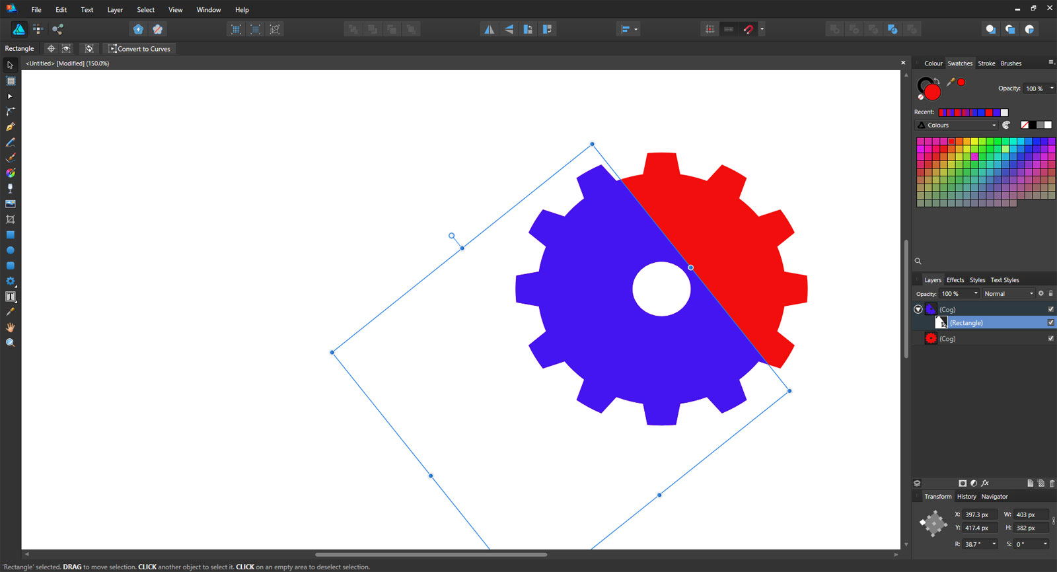Image resolution: width=1057 pixels, height=572 pixels.
Task: Select the Artboard tool
Action: 10,81
